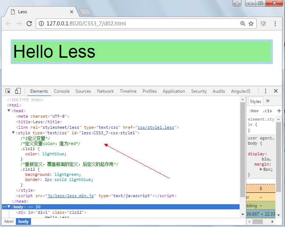
Task: Select the Styles sidebar tab
Action: 255,102
